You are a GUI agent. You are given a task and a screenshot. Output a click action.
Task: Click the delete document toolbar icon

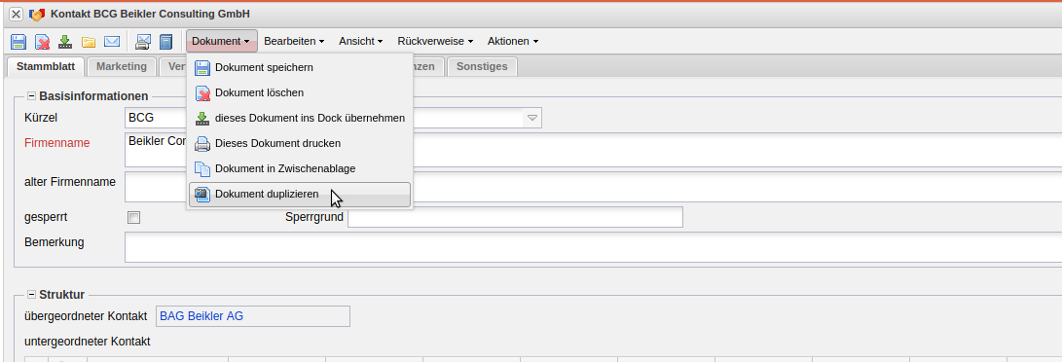tap(42, 42)
